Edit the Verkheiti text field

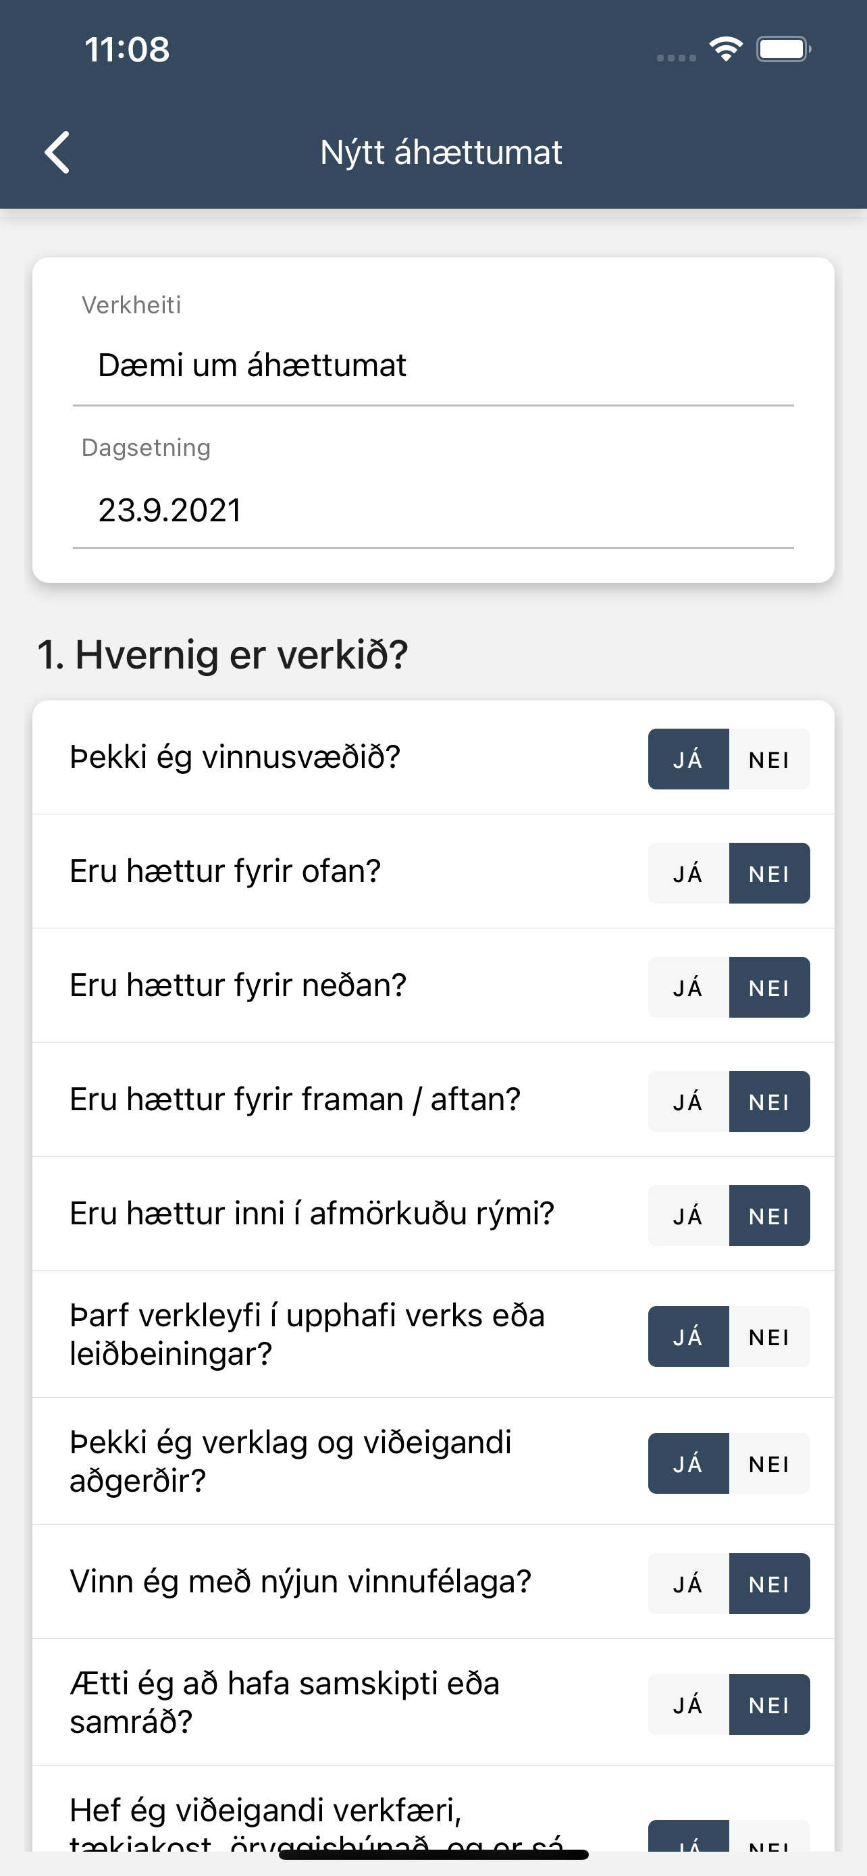pyautogui.click(x=433, y=365)
